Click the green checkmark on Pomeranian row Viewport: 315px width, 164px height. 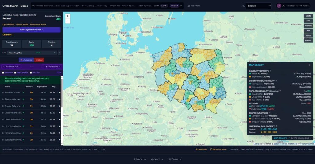(23, 133)
